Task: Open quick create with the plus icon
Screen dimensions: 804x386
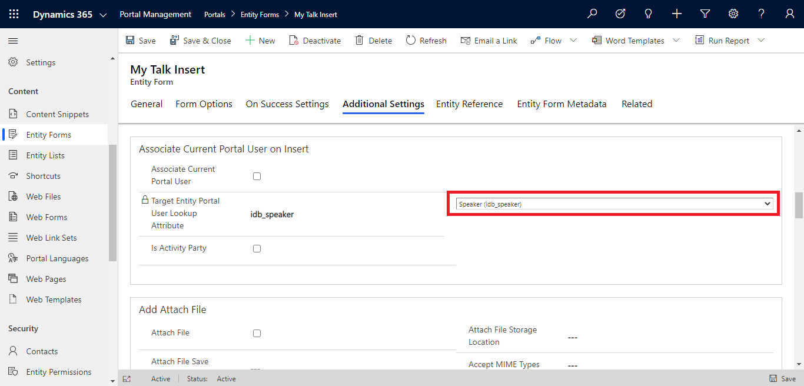Action: 677,14
